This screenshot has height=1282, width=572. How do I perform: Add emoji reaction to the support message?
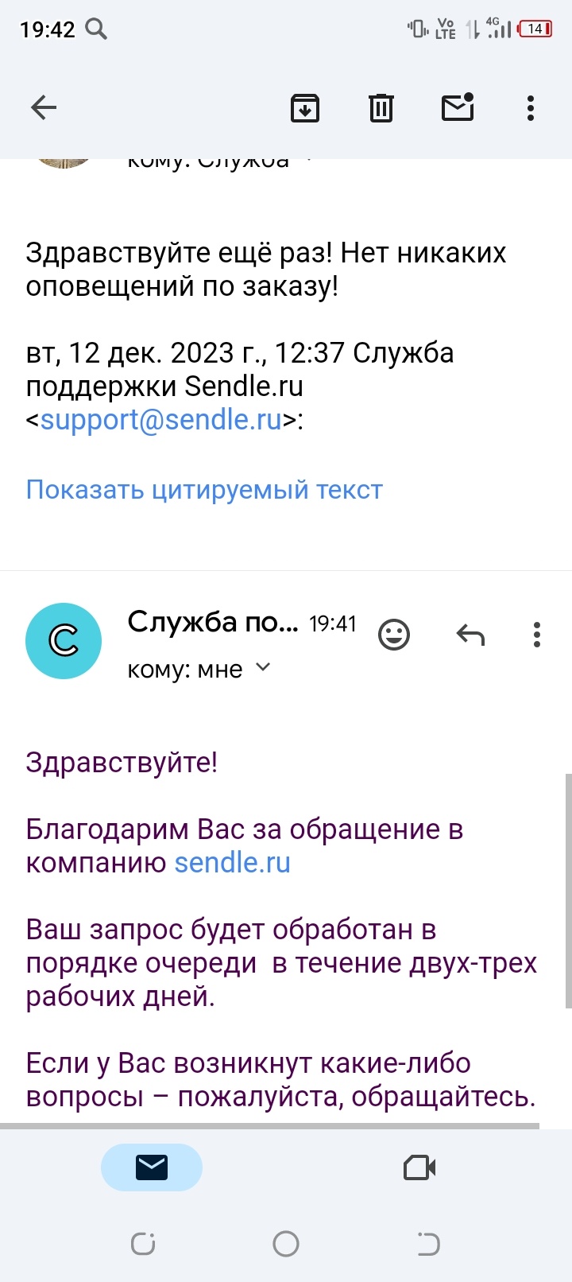point(394,635)
